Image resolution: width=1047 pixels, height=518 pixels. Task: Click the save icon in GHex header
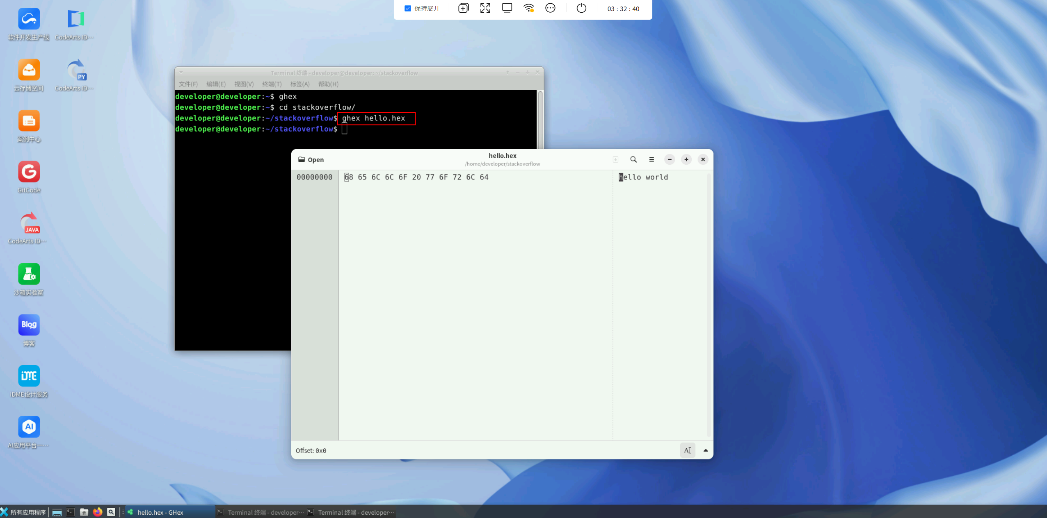pos(615,159)
